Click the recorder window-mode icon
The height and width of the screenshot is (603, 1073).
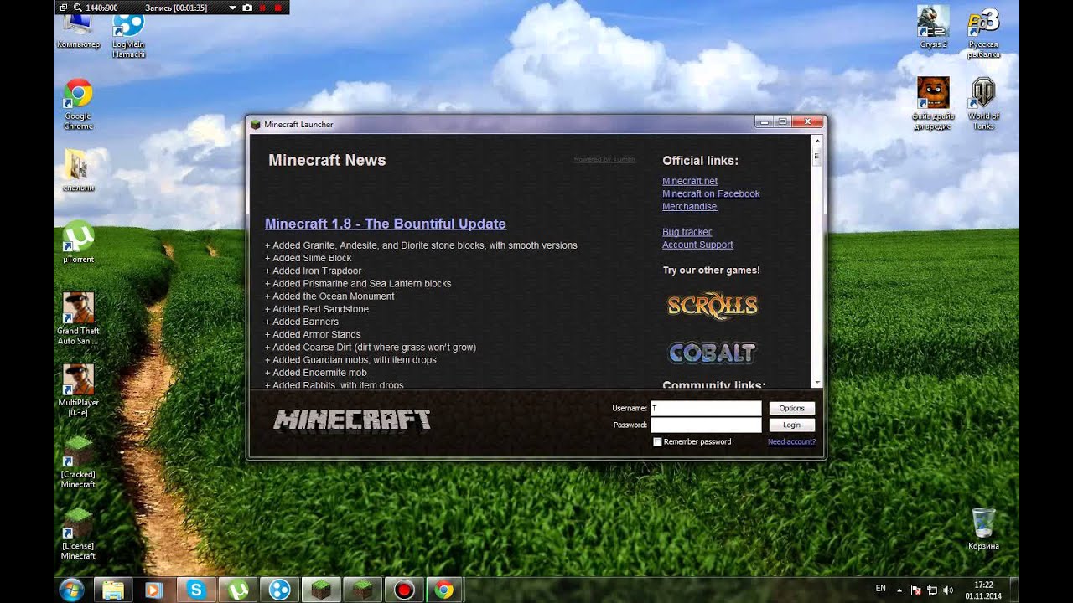tap(64, 8)
